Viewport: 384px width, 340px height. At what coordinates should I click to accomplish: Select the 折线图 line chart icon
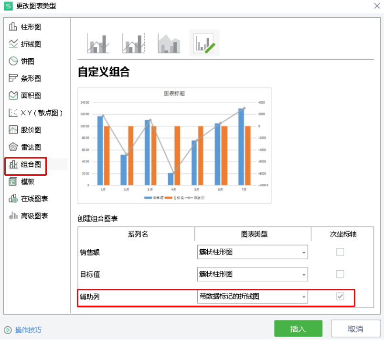tap(13, 44)
